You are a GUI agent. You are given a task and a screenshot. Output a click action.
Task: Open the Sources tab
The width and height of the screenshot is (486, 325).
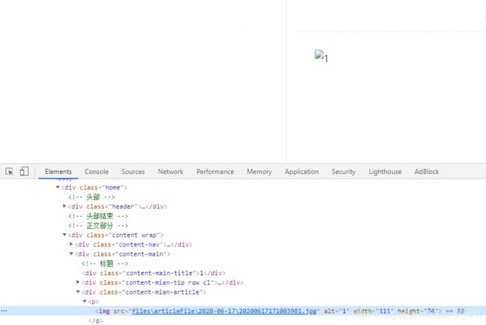point(133,172)
